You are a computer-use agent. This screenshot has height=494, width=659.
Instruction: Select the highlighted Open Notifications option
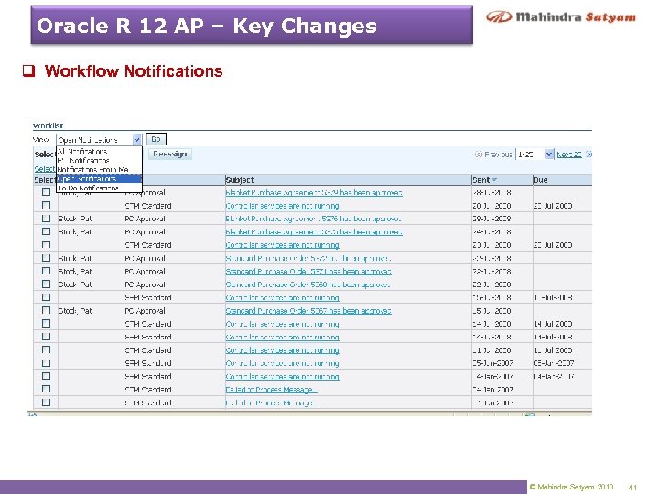click(x=99, y=178)
